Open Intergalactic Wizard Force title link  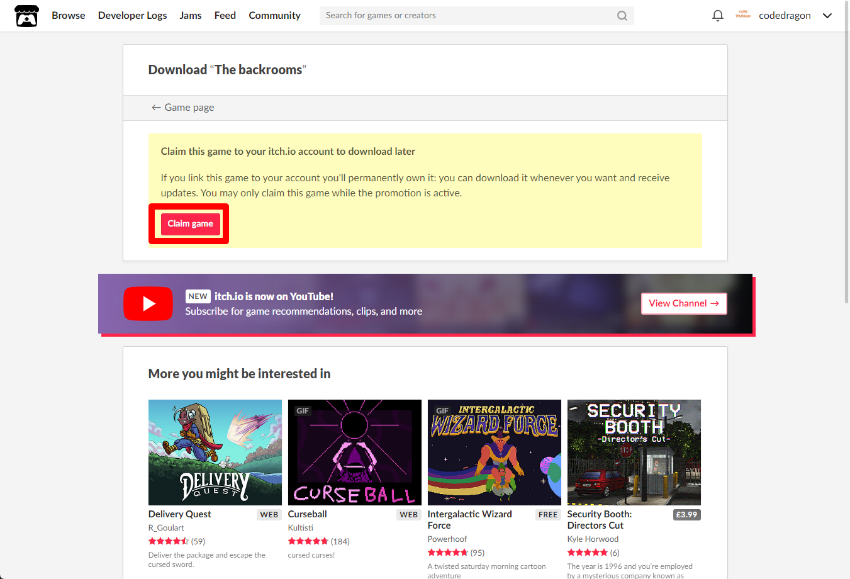470,520
